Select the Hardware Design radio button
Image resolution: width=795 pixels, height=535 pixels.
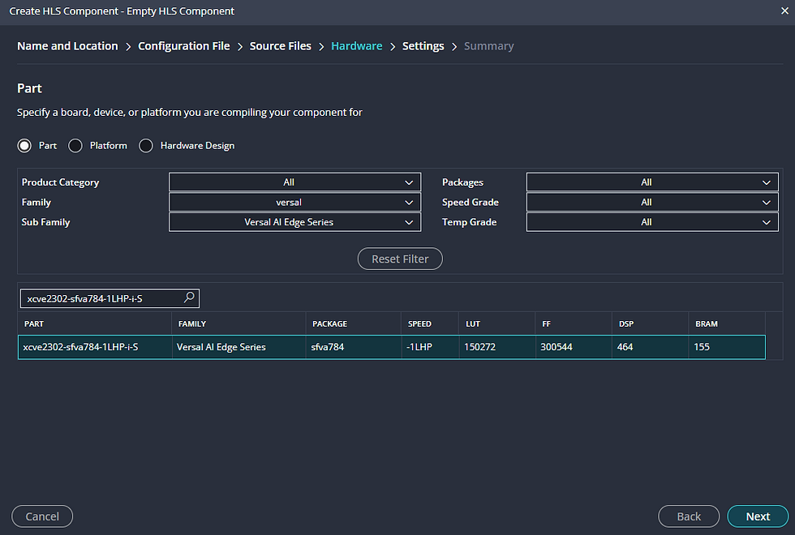click(146, 145)
